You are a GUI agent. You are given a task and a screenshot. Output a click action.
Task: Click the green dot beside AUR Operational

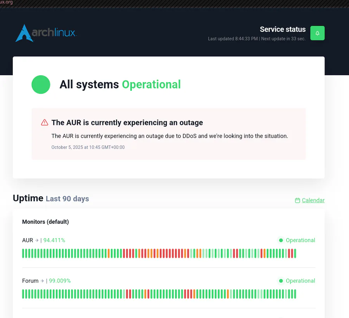281,240
